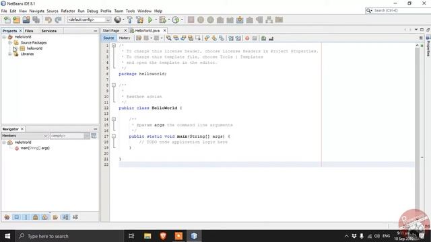Open the Window menu
The image size is (431, 242).
coord(144,11)
